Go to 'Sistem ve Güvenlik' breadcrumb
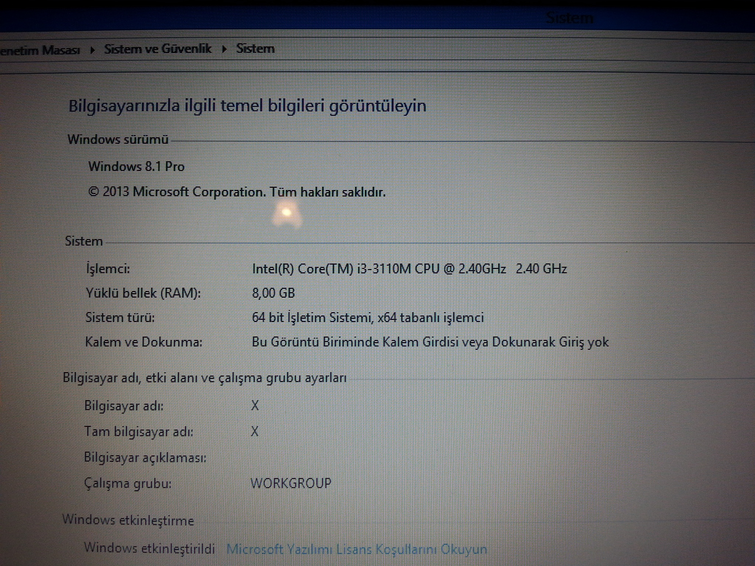Screen dimensions: 755x566 pos(158,49)
